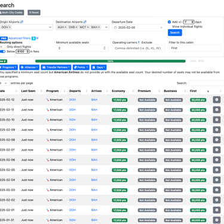Image resolution: width=224 pixels, height=224 pixels.
Task: Open info button for 2025-02-06 row
Action: (217, 160)
